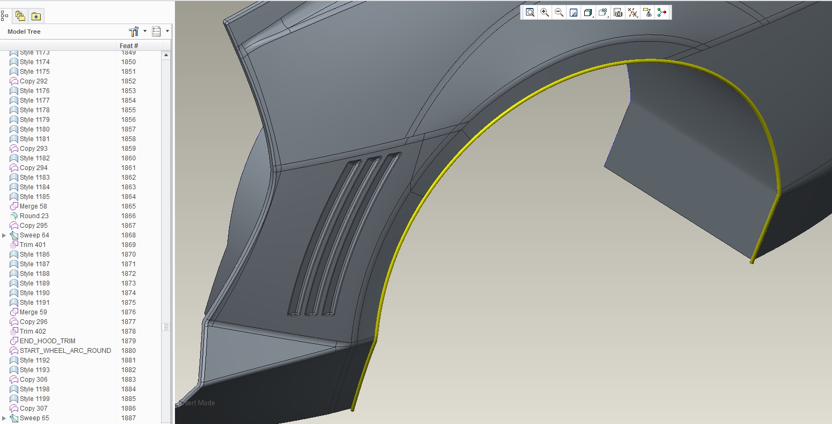Switch to the Model Tree navigator tab

point(4,16)
